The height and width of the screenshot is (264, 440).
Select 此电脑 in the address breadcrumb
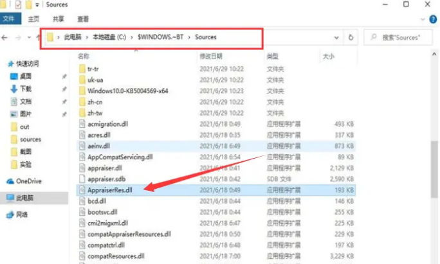(x=73, y=37)
